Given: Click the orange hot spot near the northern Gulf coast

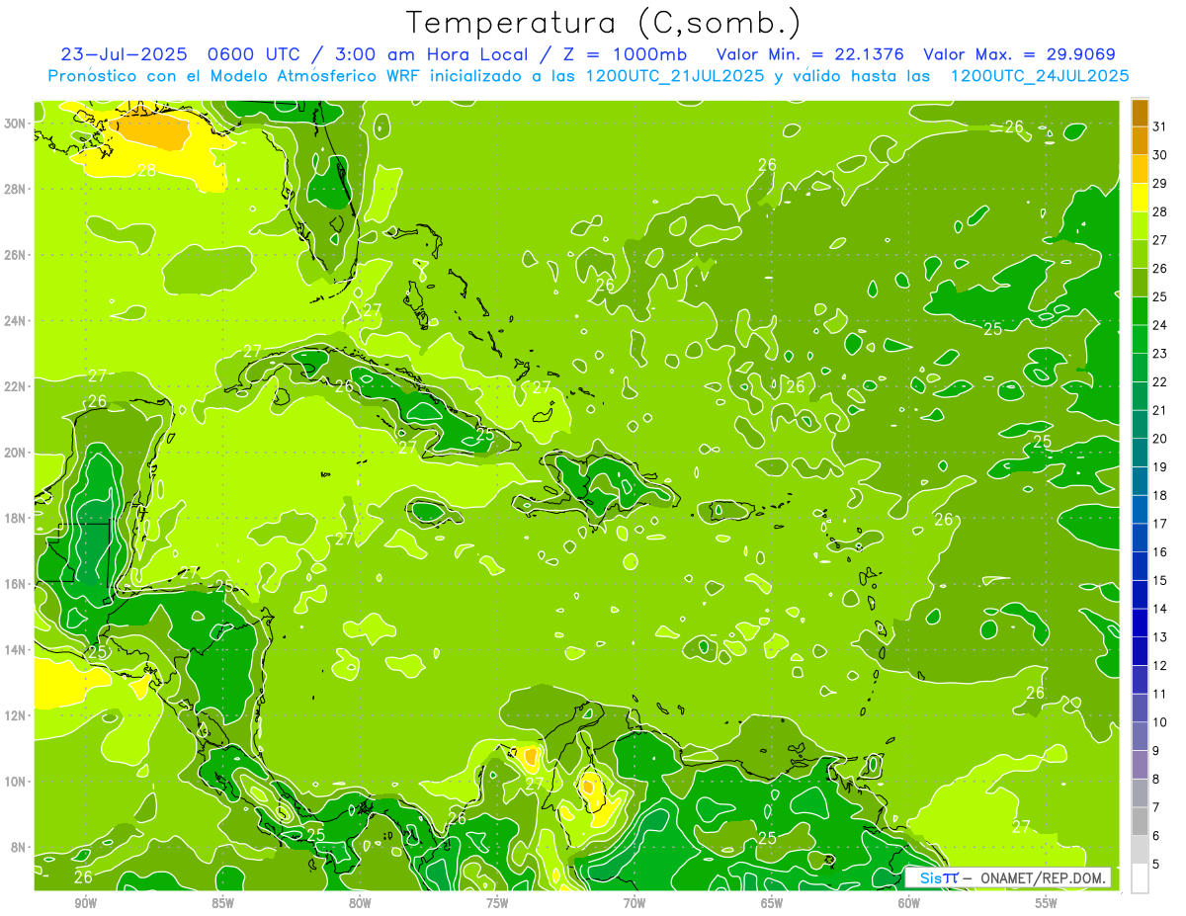Looking at the screenshot, I should [150, 130].
